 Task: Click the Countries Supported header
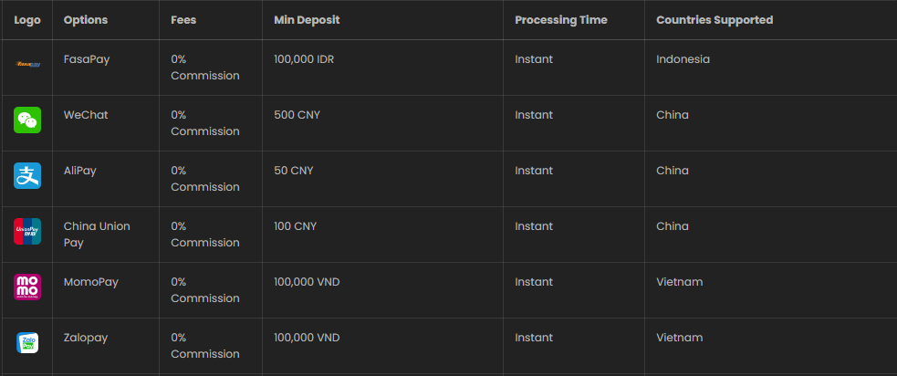pyautogui.click(x=714, y=20)
